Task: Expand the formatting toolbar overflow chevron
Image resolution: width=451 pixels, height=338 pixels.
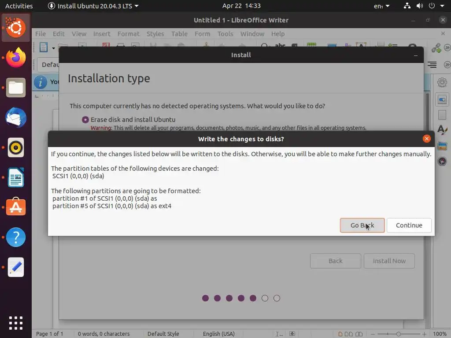Action: coord(447,65)
